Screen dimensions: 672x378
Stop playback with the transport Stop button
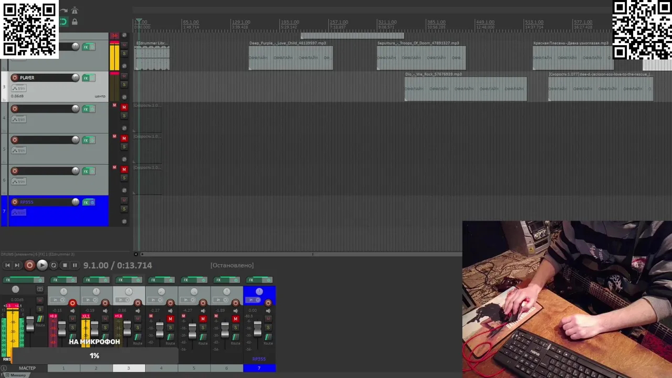[65, 265]
